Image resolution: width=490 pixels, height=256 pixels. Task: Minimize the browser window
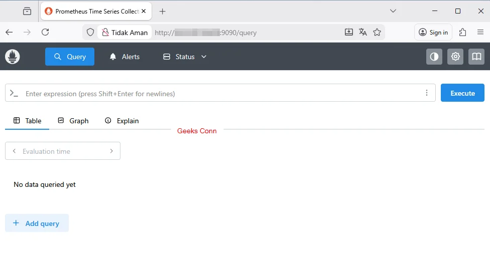[435, 11]
